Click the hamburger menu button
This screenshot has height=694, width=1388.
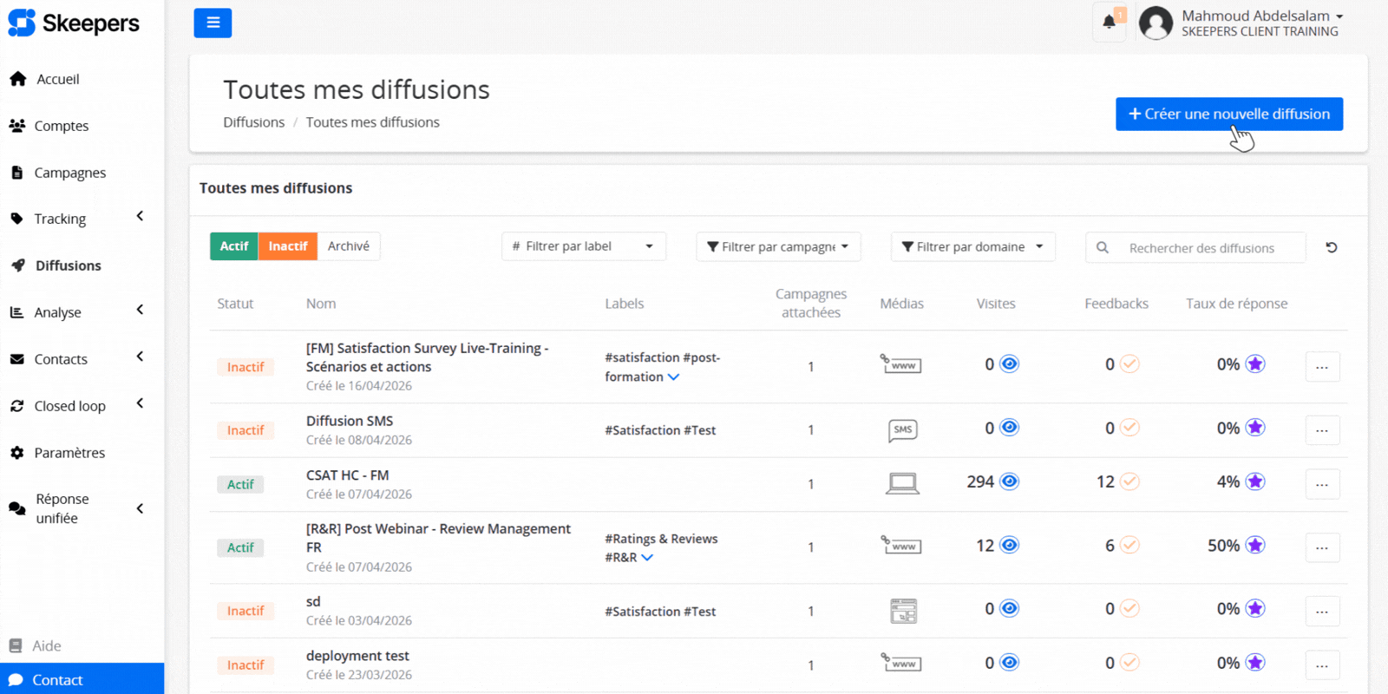pyautogui.click(x=213, y=23)
